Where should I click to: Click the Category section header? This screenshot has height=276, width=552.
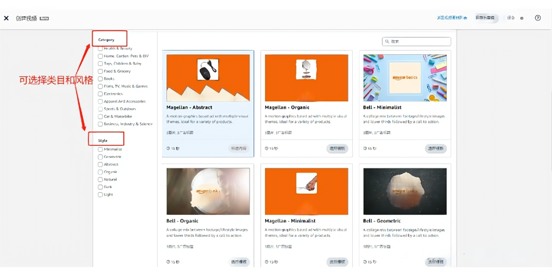point(106,39)
